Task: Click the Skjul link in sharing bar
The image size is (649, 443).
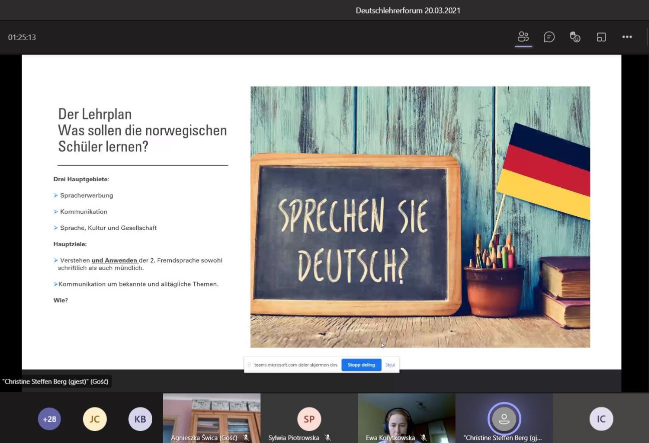Action: pyautogui.click(x=390, y=365)
